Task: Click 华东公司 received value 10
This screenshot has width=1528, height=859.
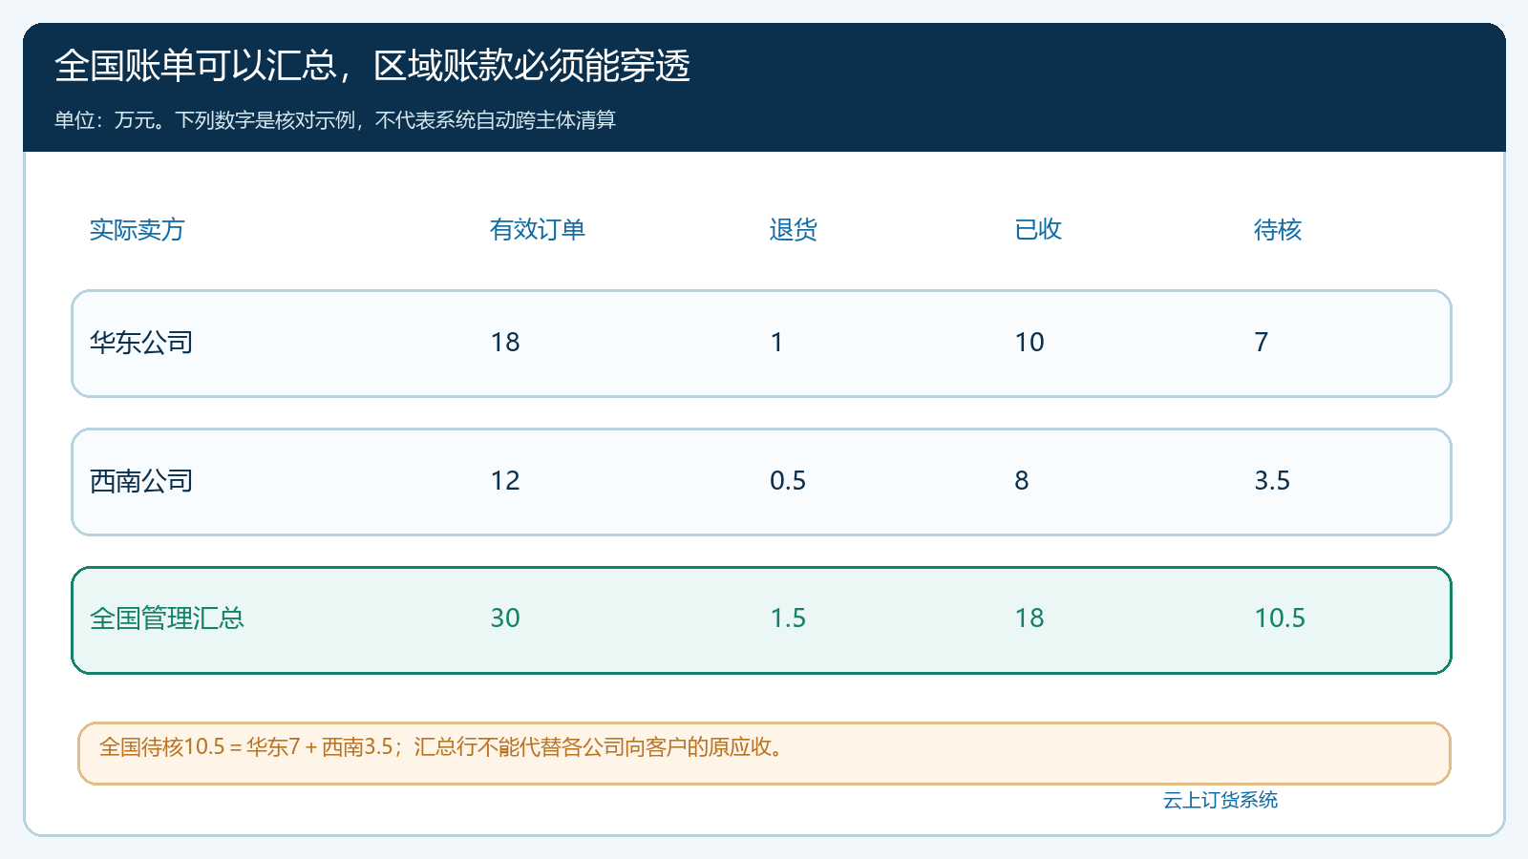Action: point(1029,343)
